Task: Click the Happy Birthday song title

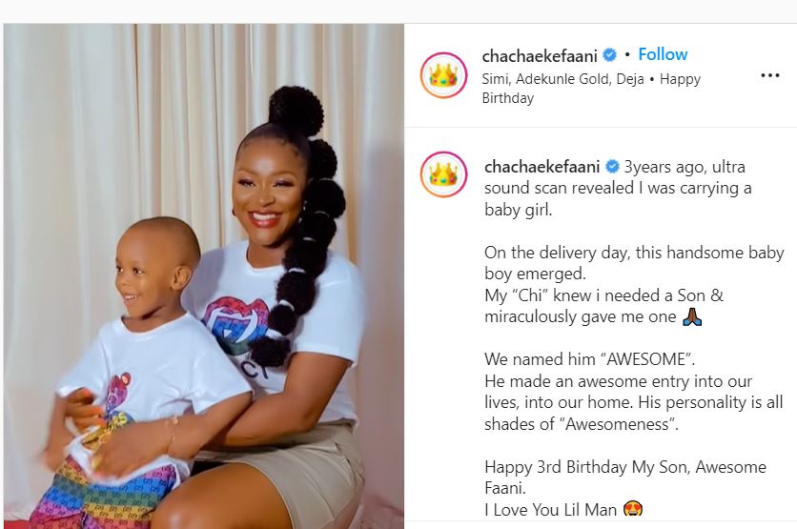Action: (591, 89)
